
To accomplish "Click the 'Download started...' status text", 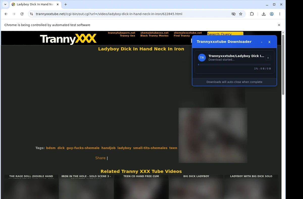I will tap(221, 60).
